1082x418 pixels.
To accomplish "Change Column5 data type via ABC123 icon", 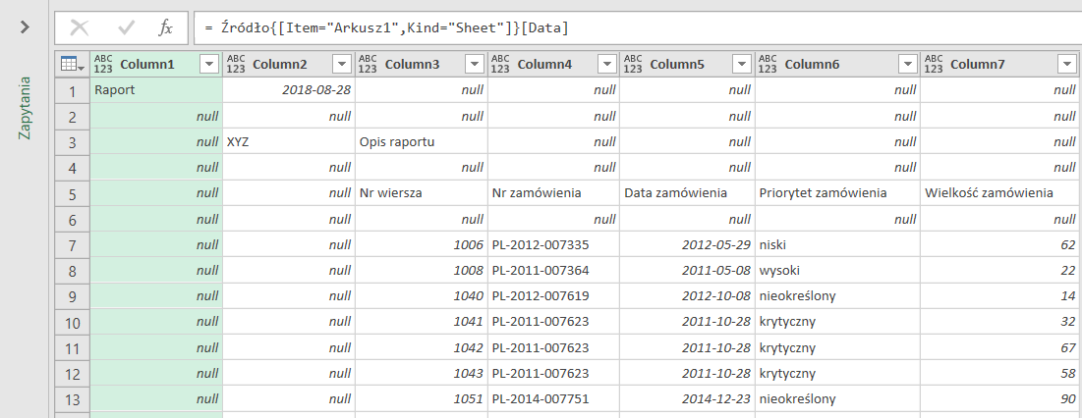I will [633, 64].
